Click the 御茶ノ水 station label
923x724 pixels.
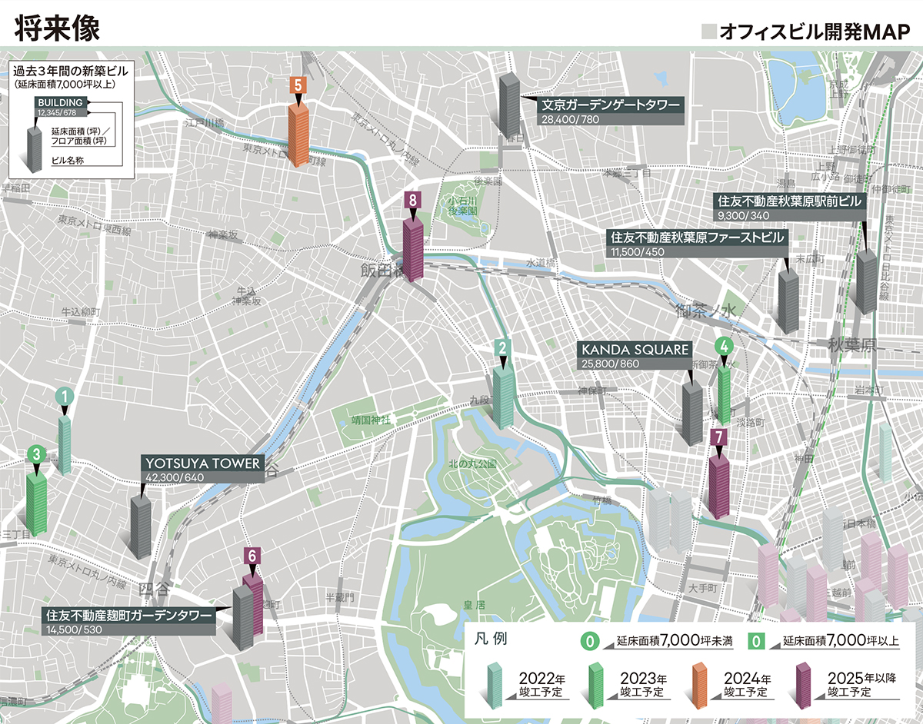706,311
